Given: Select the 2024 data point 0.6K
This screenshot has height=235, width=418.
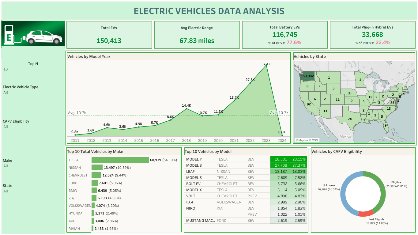Looking at the screenshot, I should coord(282,135).
